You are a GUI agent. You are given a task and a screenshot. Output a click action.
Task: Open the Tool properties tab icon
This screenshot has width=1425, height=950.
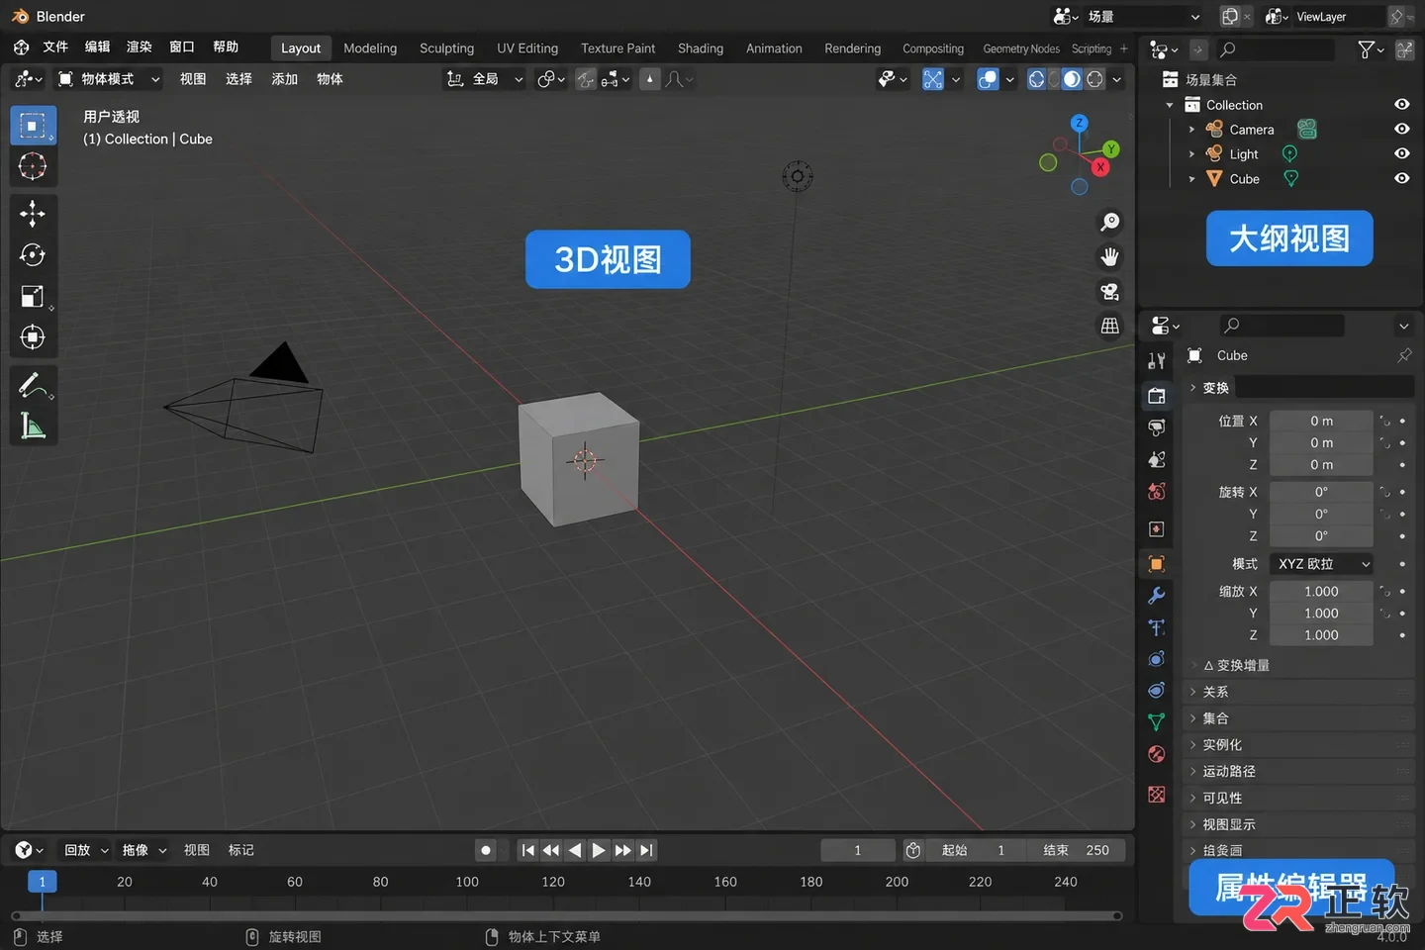click(x=1156, y=361)
